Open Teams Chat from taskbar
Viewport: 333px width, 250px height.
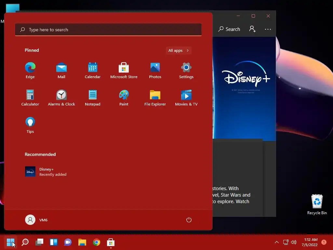click(x=68, y=242)
